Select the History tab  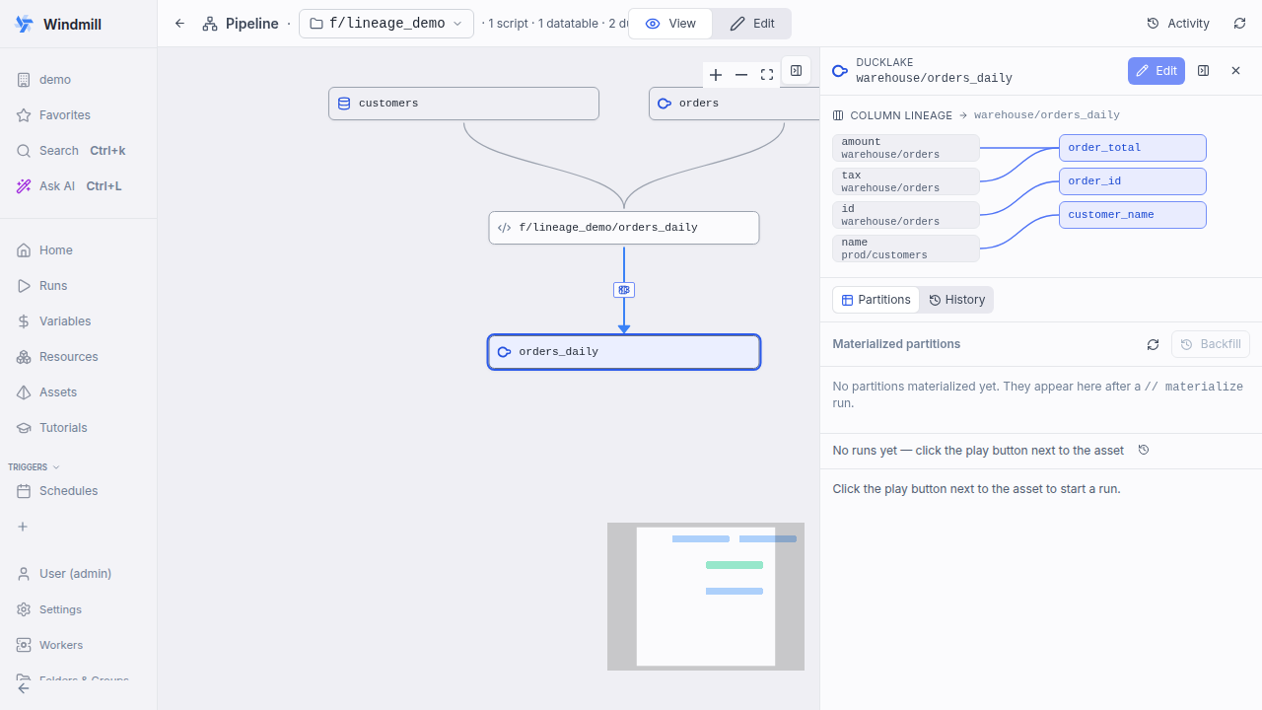click(x=956, y=300)
